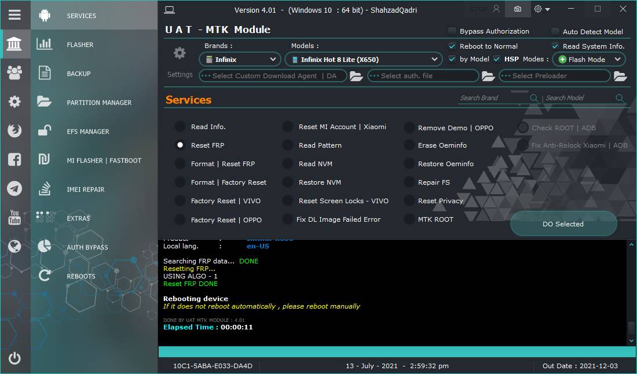The image size is (637, 374).
Task: Click the Search Brand magnifier icon
Action: [x=535, y=98]
